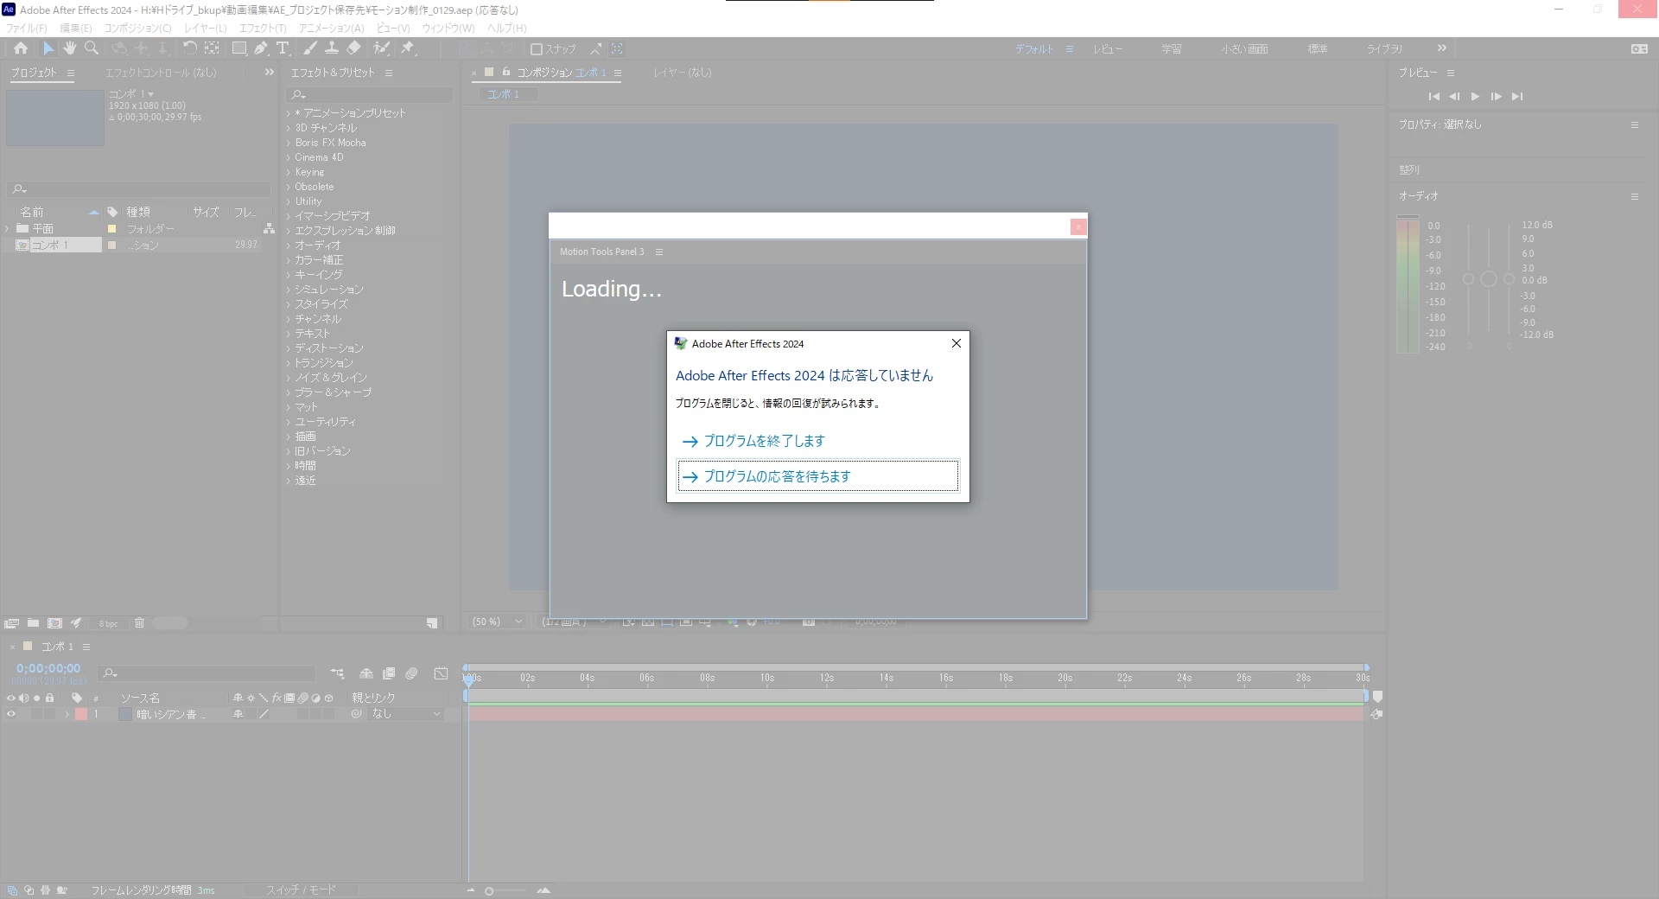This screenshot has height=899, width=1659.
Task: Open Motion Tools Panel 3 menu icon
Action: click(659, 252)
